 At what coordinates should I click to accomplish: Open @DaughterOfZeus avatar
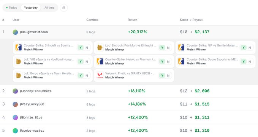[15, 32]
